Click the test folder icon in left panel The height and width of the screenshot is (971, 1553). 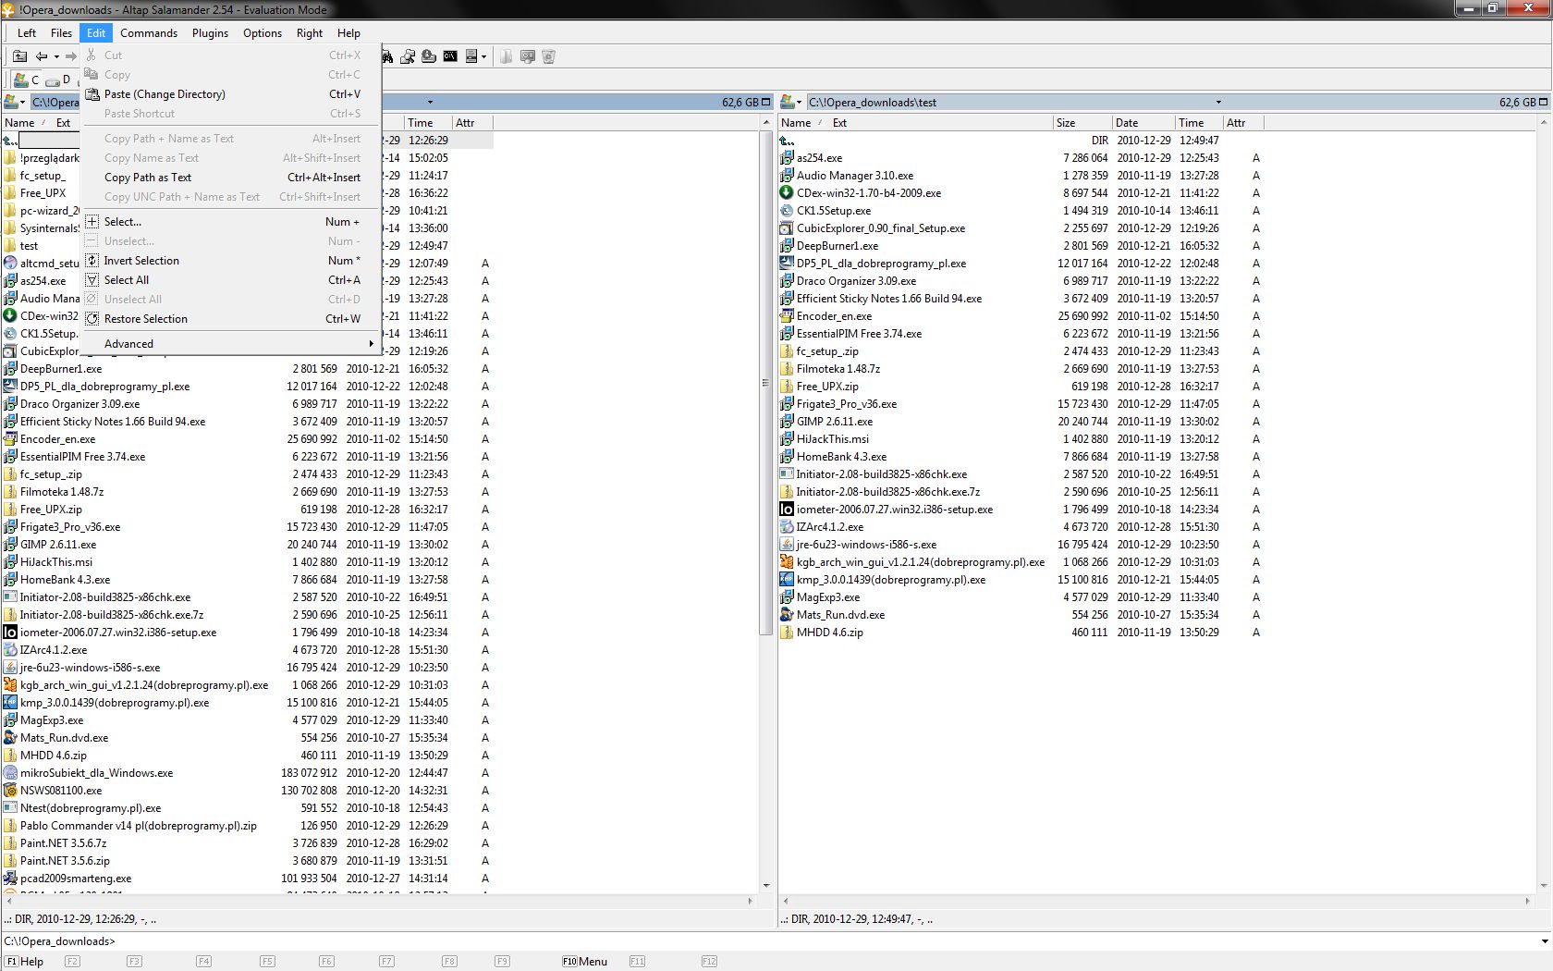(x=10, y=246)
